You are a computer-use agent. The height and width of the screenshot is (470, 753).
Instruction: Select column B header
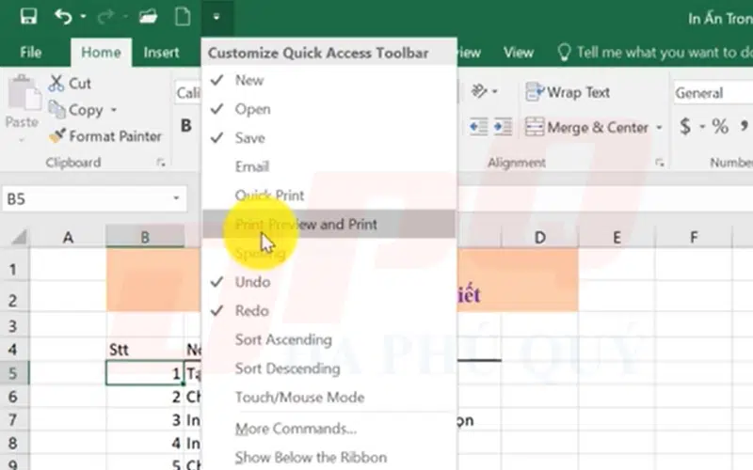click(x=145, y=237)
